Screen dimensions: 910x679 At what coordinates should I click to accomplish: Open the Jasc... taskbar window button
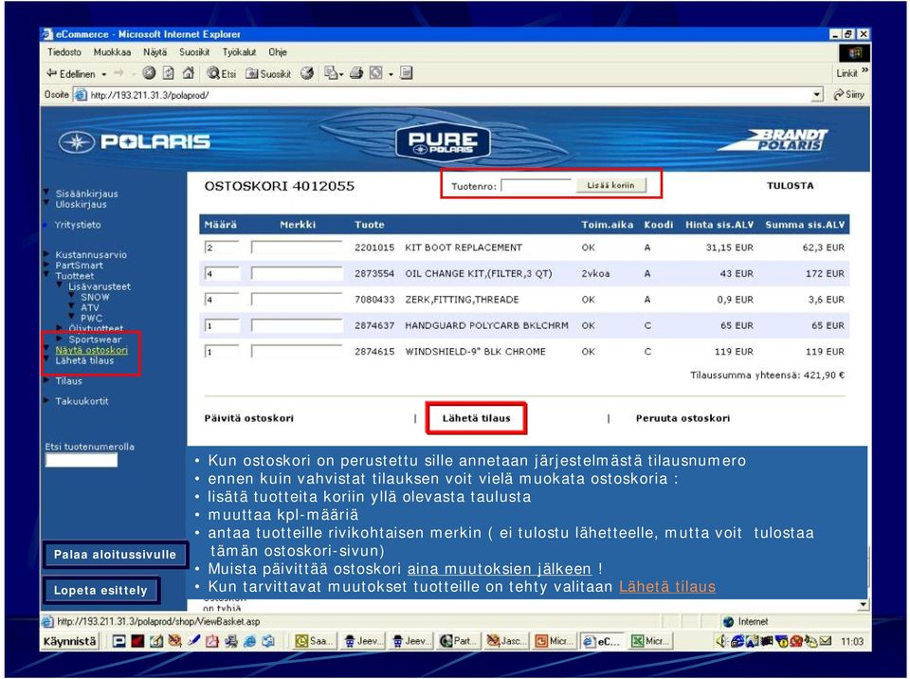[505, 641]
